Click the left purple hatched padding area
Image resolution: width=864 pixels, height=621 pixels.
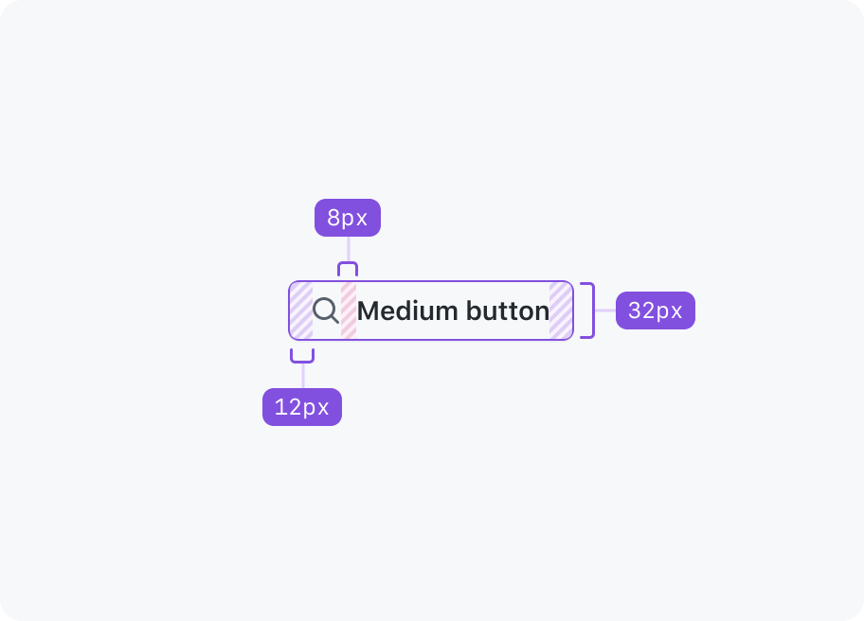point(301,310)
